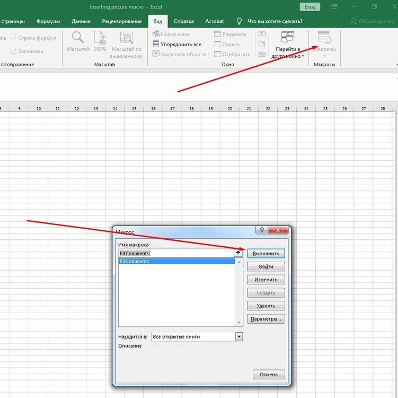Image resolution: width=398 pixels, height=398 pixels.
Task: Open the Acrobat tab
Action: 215,21
